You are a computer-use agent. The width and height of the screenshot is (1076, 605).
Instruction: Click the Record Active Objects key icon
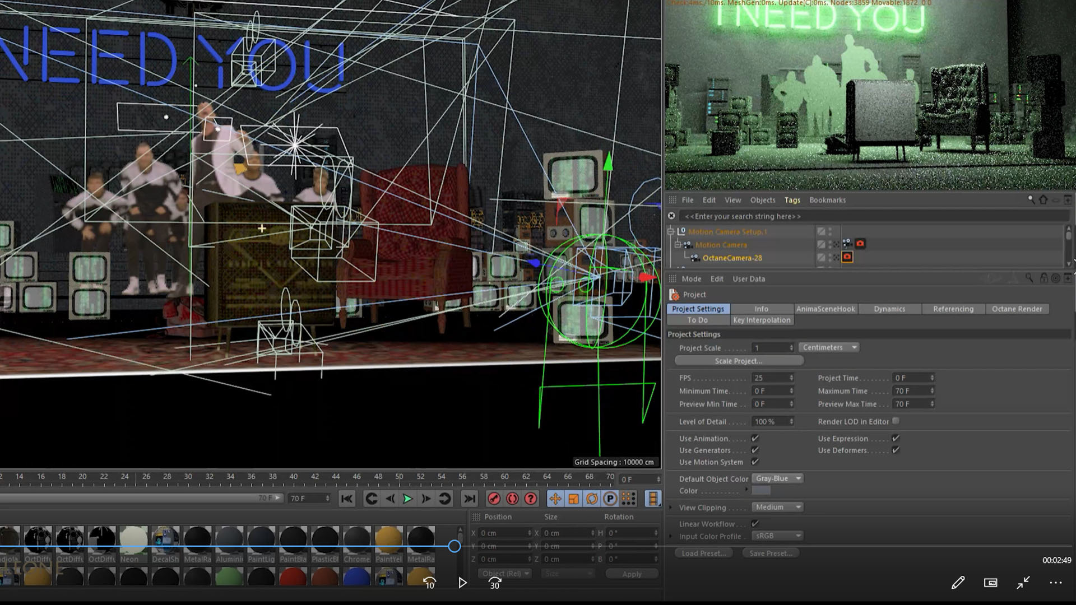494,499
